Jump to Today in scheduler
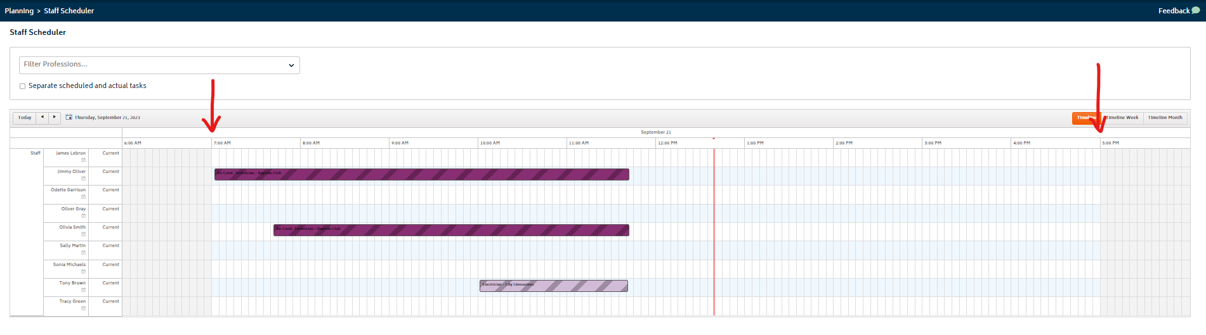Image resolution: width=1206 pixels, height=335 pixels. coord(25,117)
